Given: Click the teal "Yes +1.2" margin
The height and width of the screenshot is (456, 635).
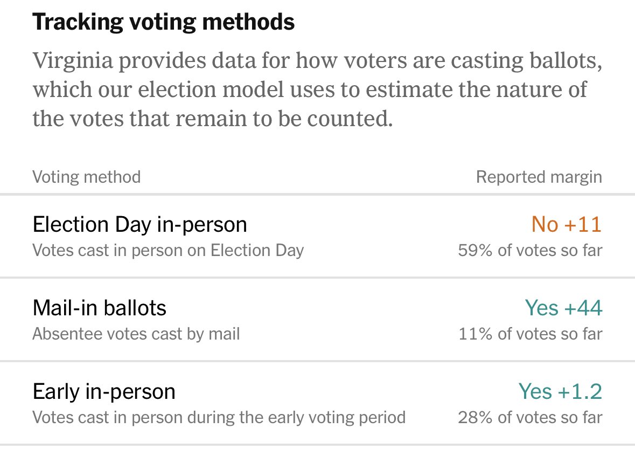Looking at the screenshot, I should (x=560, y=391).
